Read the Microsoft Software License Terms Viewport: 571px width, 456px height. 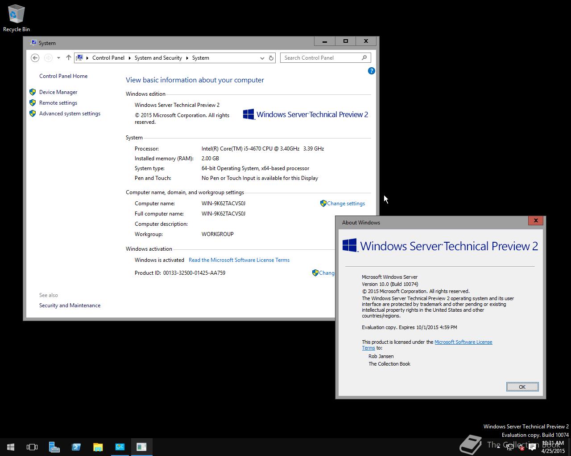[x=239, y=260]
